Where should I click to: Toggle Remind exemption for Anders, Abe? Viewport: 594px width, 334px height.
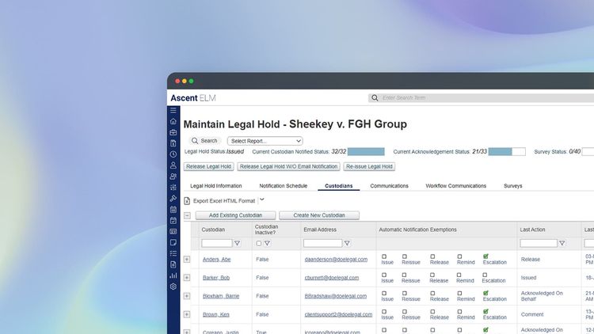(x=459, y=256)
